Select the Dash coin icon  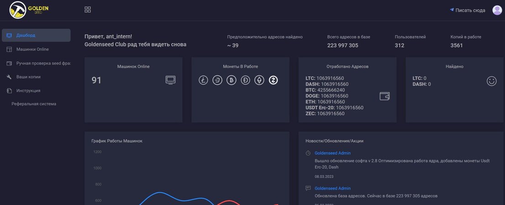(217, 80)
